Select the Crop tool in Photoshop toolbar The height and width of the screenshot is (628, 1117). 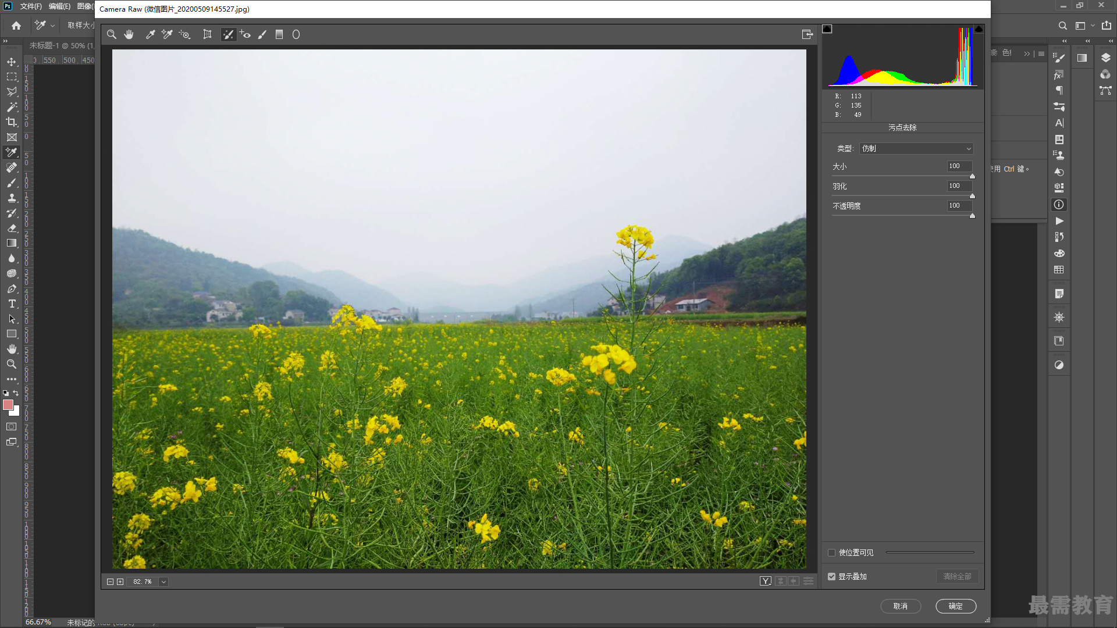[x=12, y=122]
